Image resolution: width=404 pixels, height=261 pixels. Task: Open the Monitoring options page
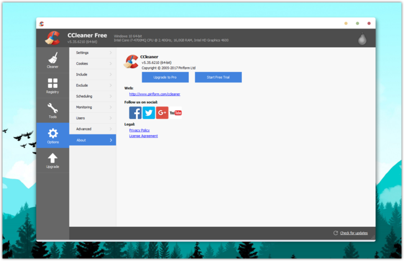click(93, 107)
